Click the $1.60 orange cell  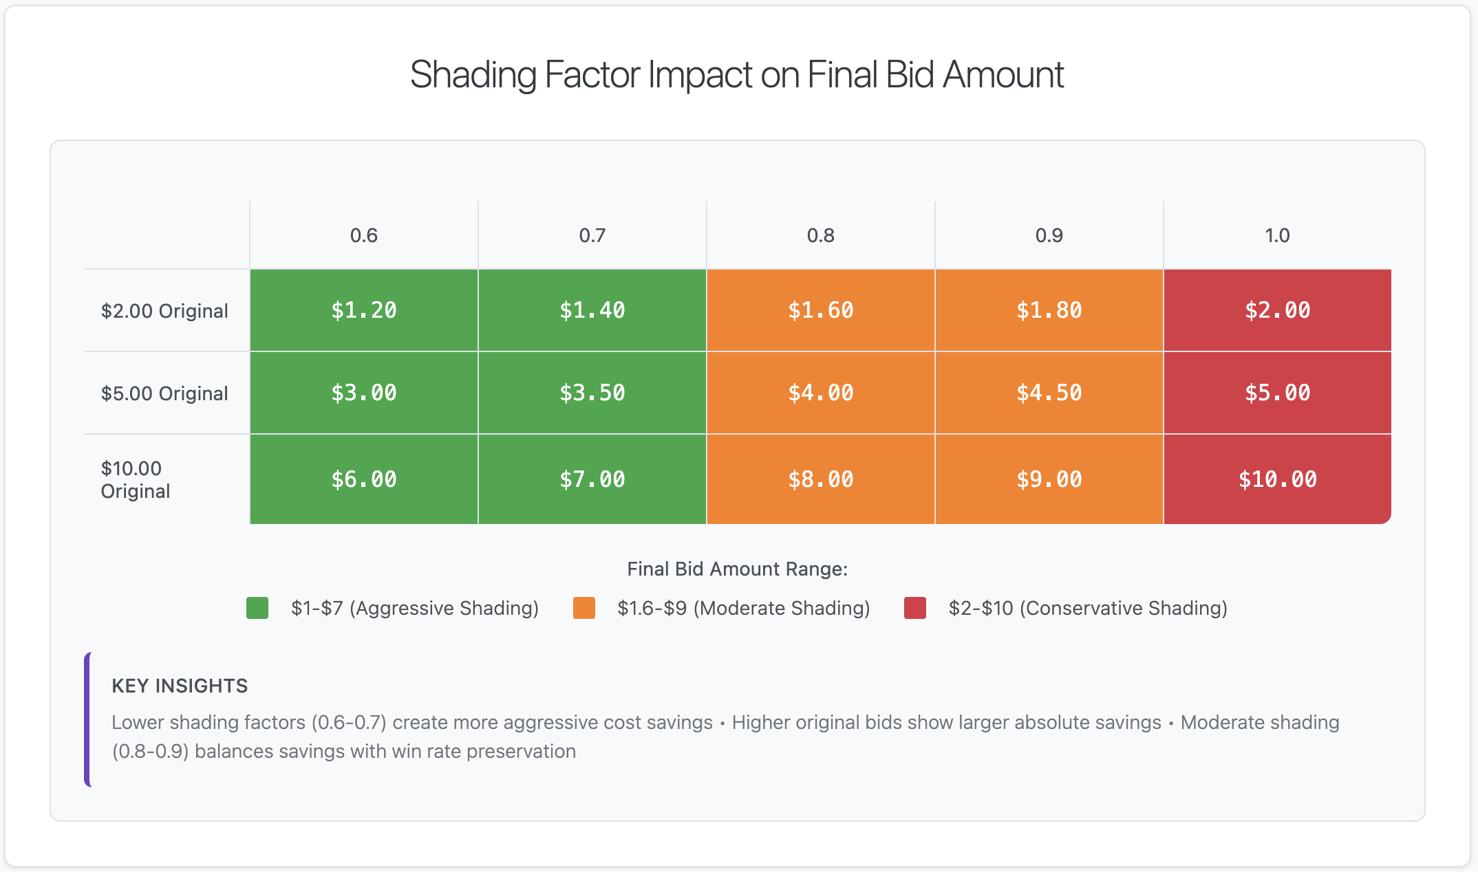click(821, 310)
